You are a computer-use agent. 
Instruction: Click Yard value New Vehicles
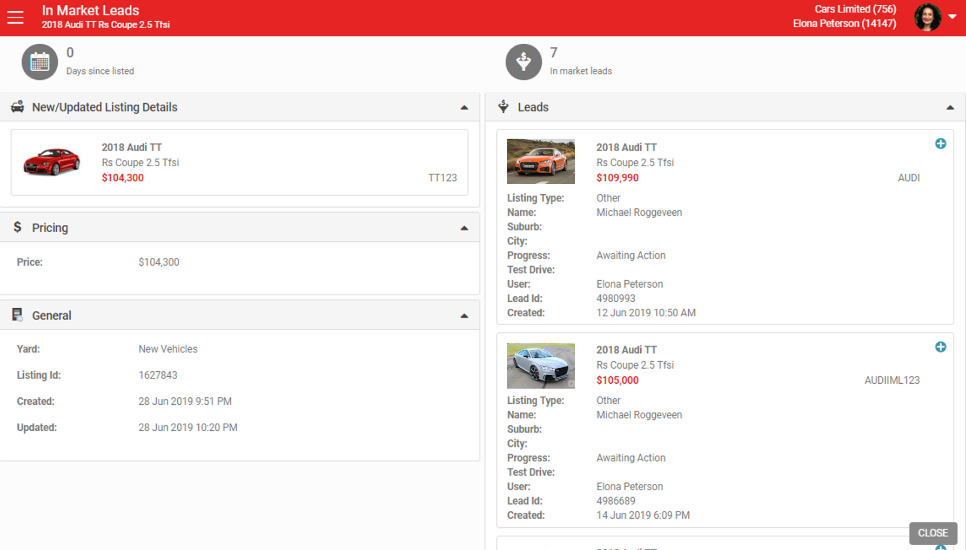click(x=168, y=349)
